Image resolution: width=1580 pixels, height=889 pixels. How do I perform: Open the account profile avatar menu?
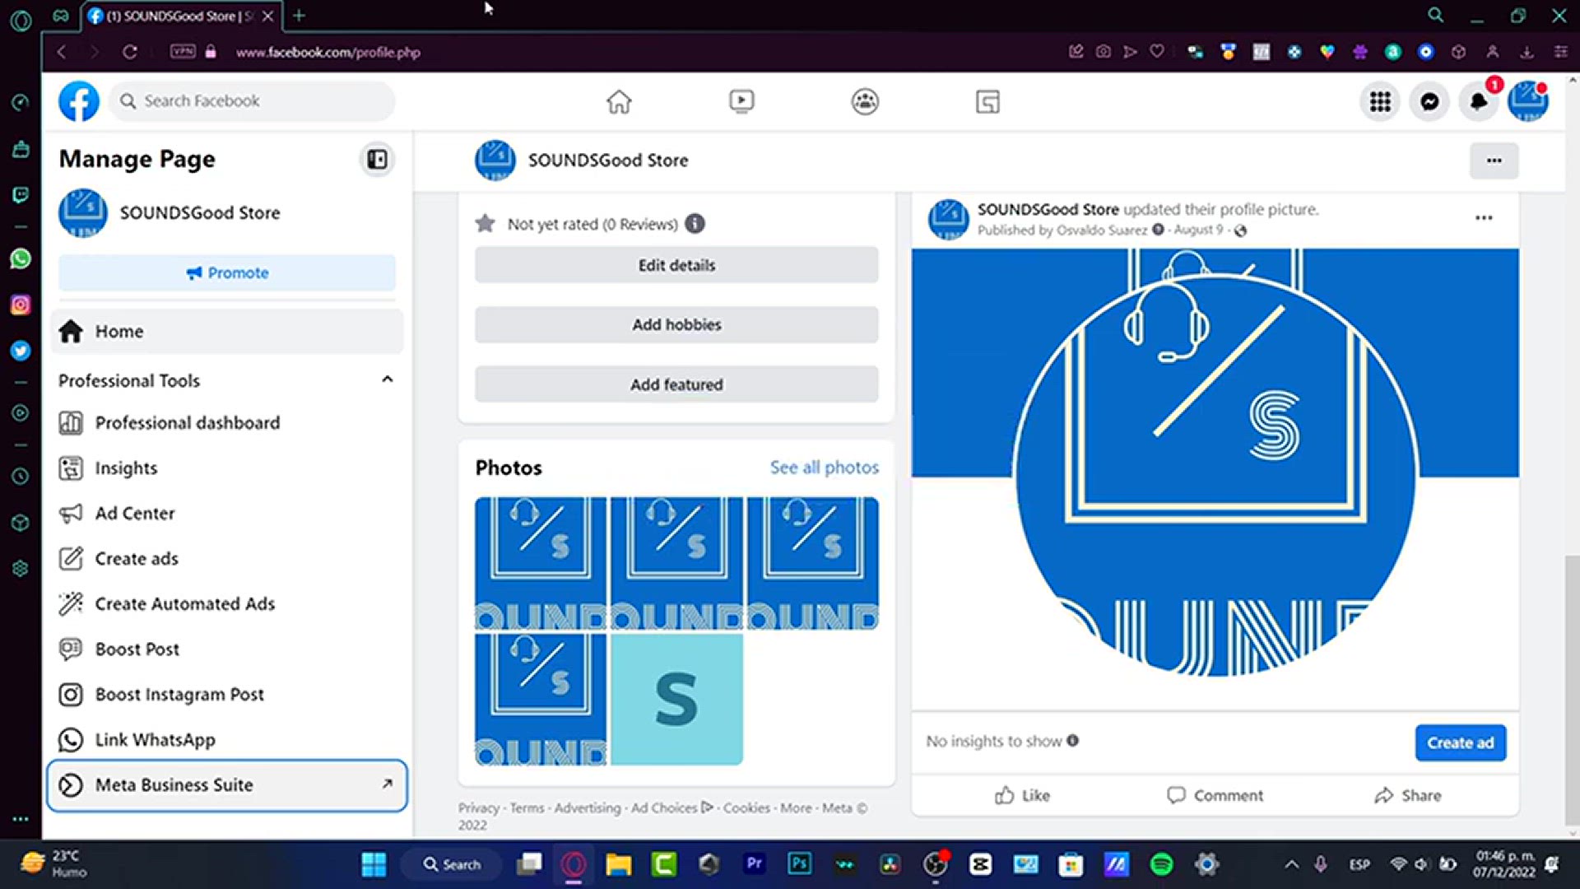tap(1528, 101)
